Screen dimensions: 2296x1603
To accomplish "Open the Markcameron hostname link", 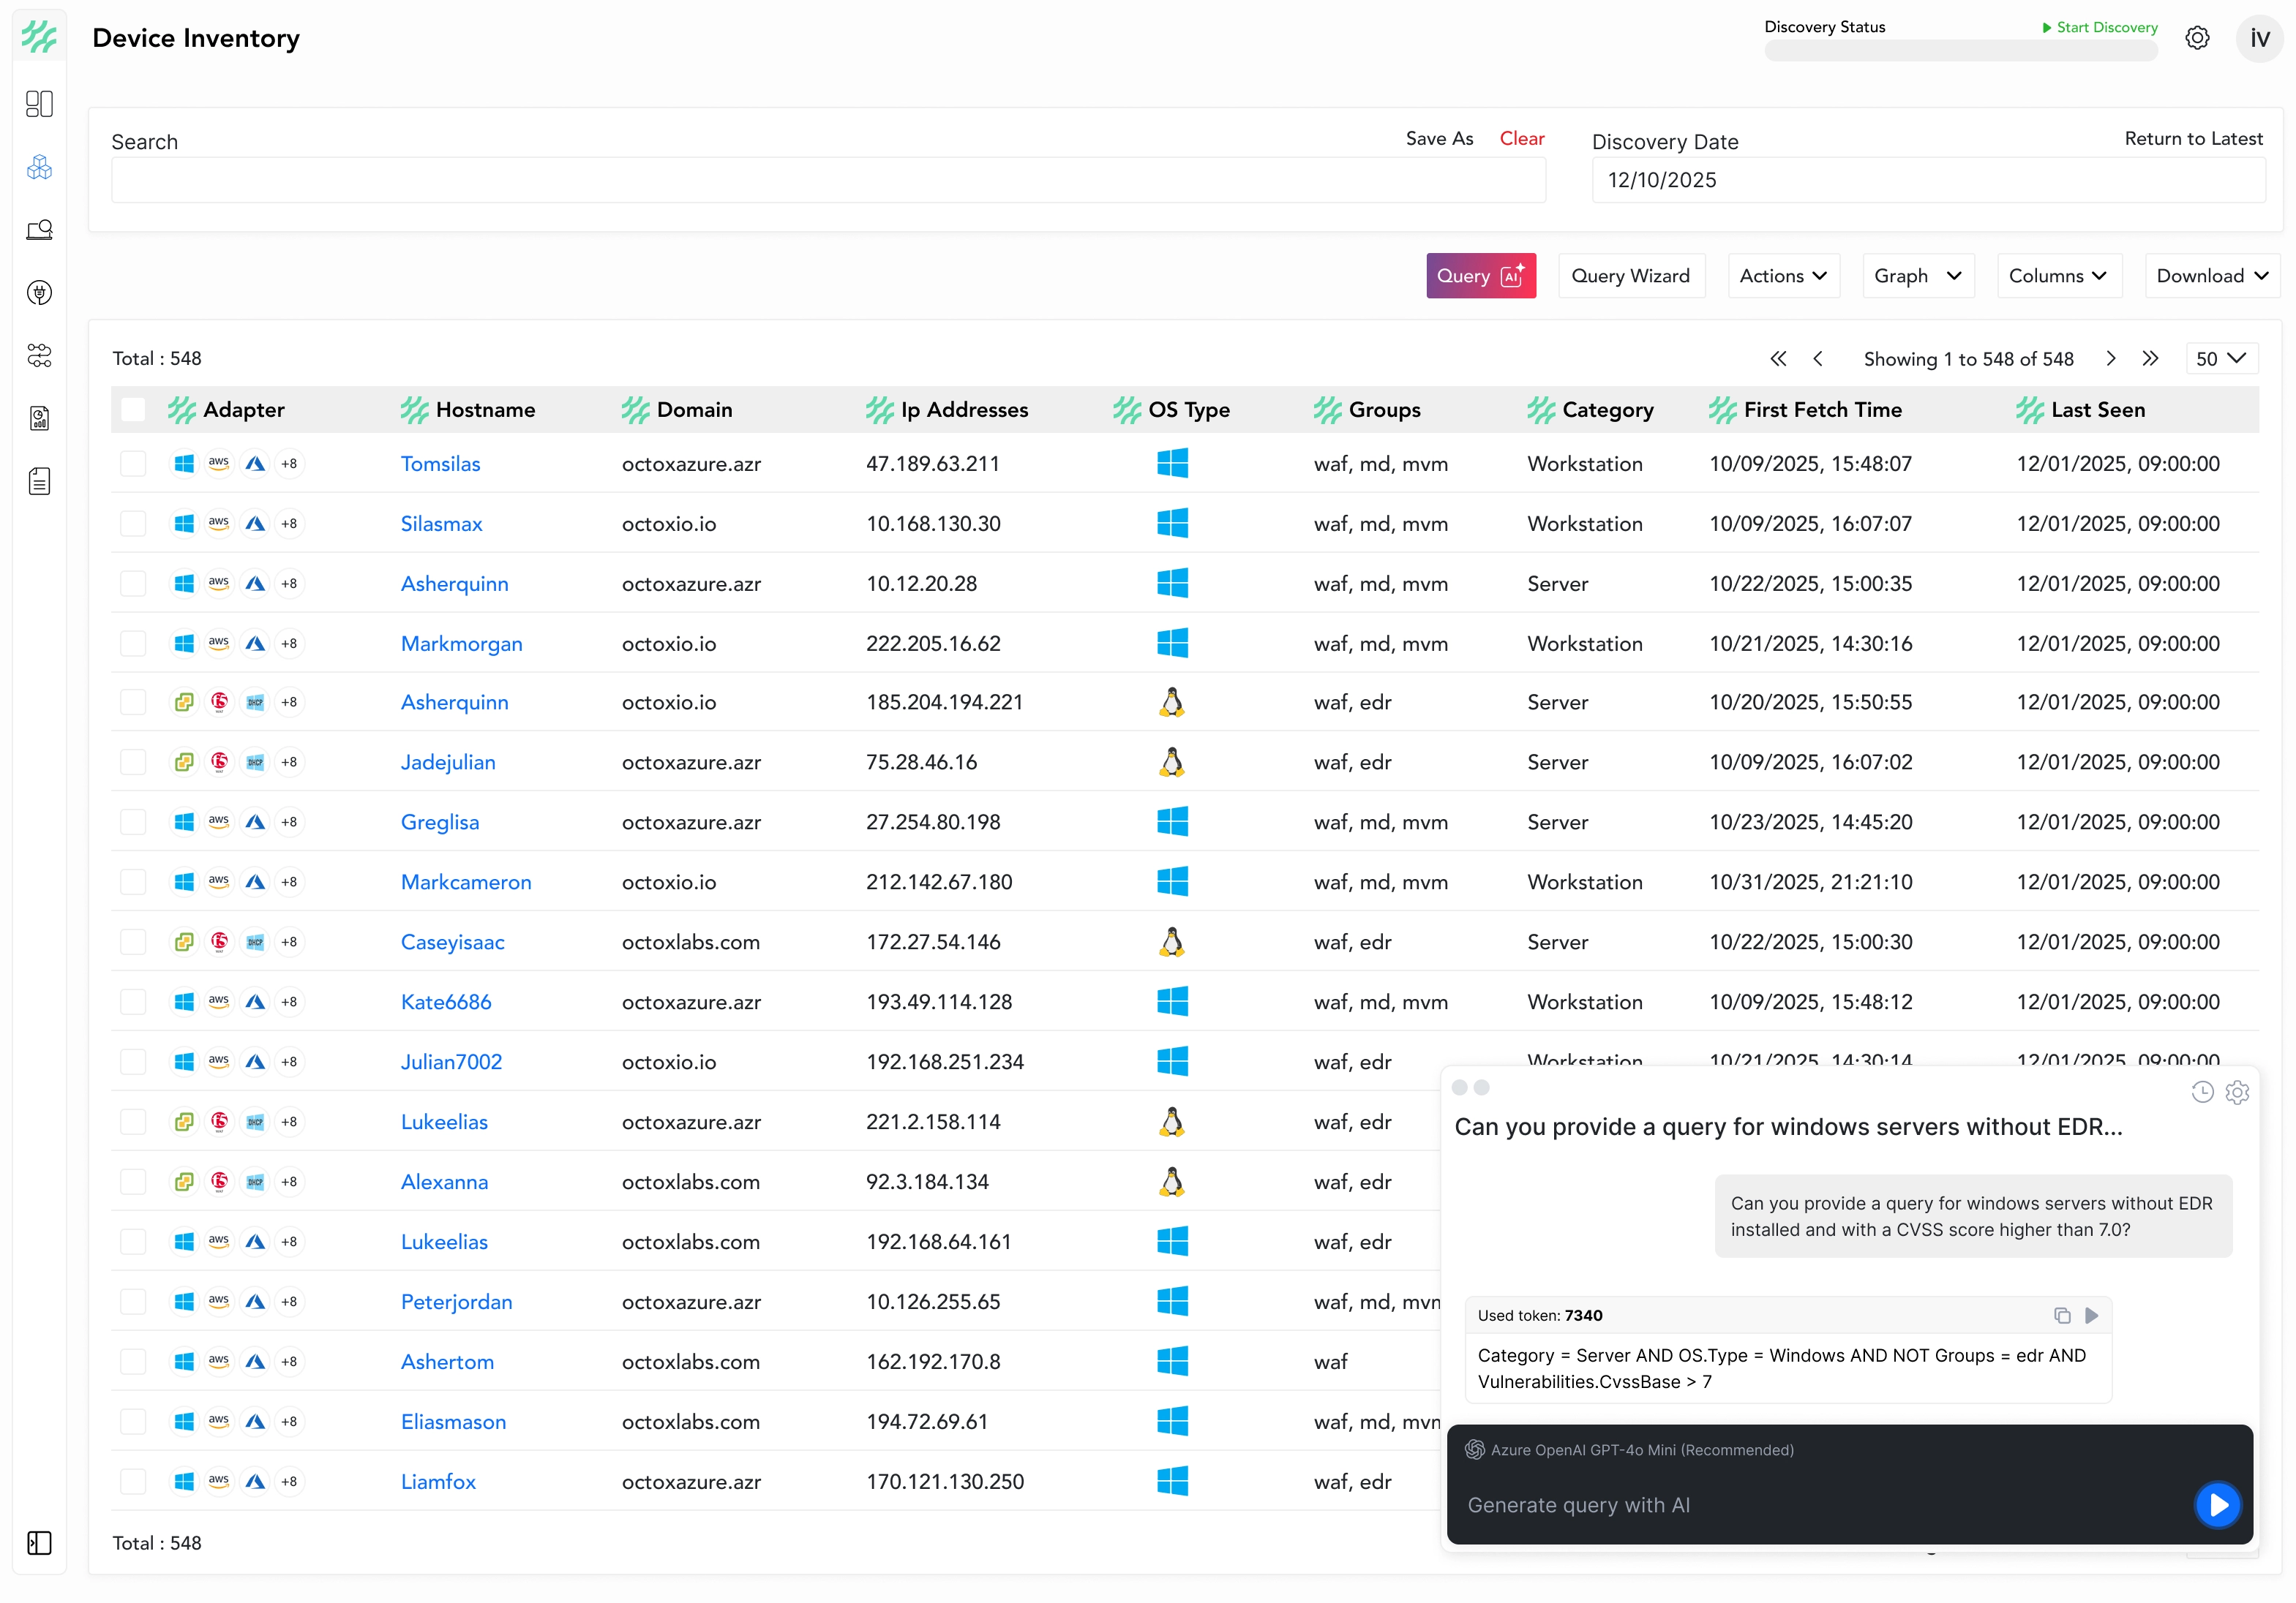I will pos(466,883).
